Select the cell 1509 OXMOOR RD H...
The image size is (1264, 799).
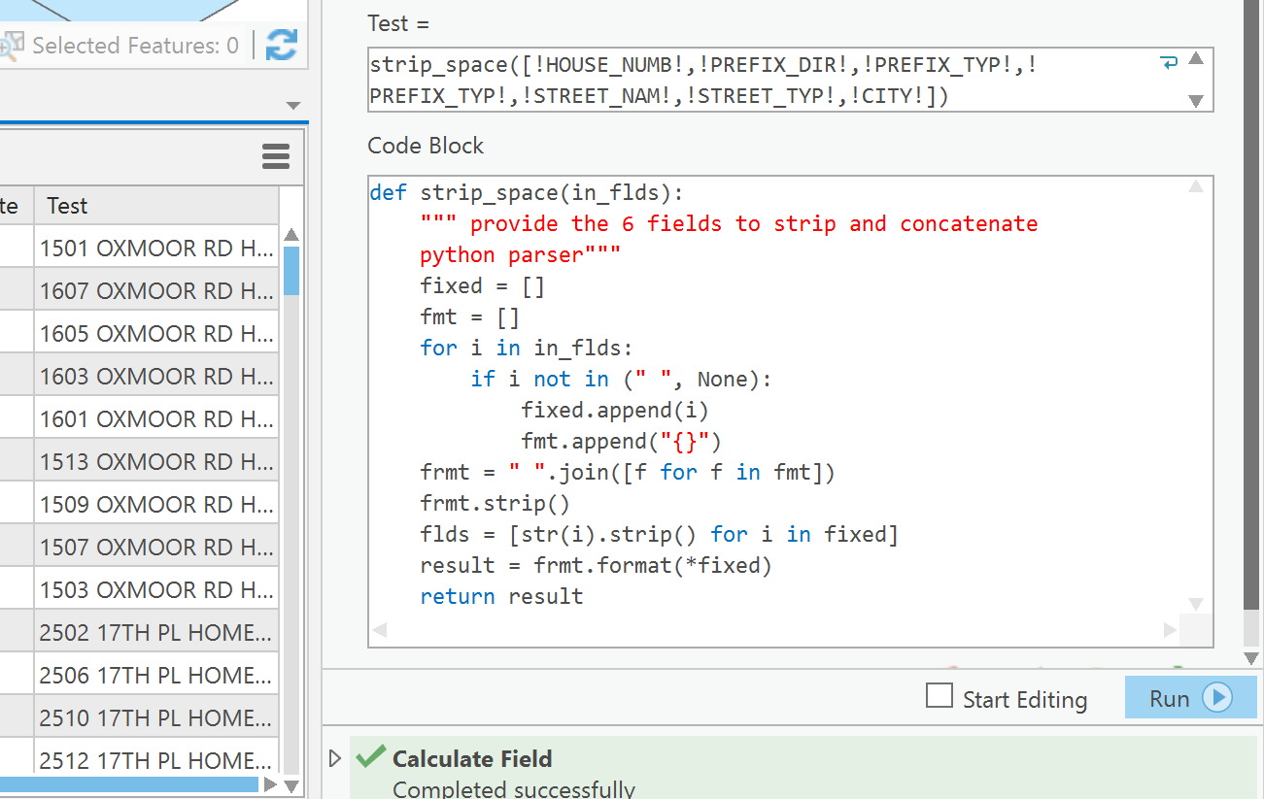coord(156,505)
